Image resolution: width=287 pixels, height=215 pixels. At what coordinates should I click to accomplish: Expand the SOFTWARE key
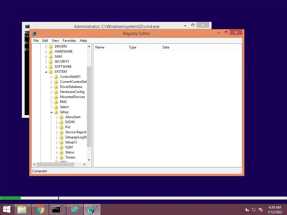[x=46, y=67]
